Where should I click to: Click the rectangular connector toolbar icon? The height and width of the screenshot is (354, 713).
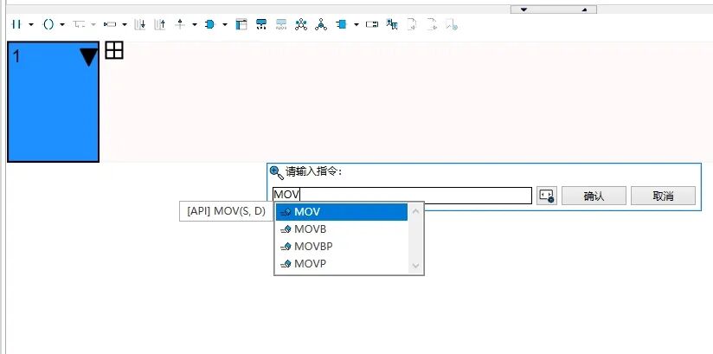(x=372, y=24)
